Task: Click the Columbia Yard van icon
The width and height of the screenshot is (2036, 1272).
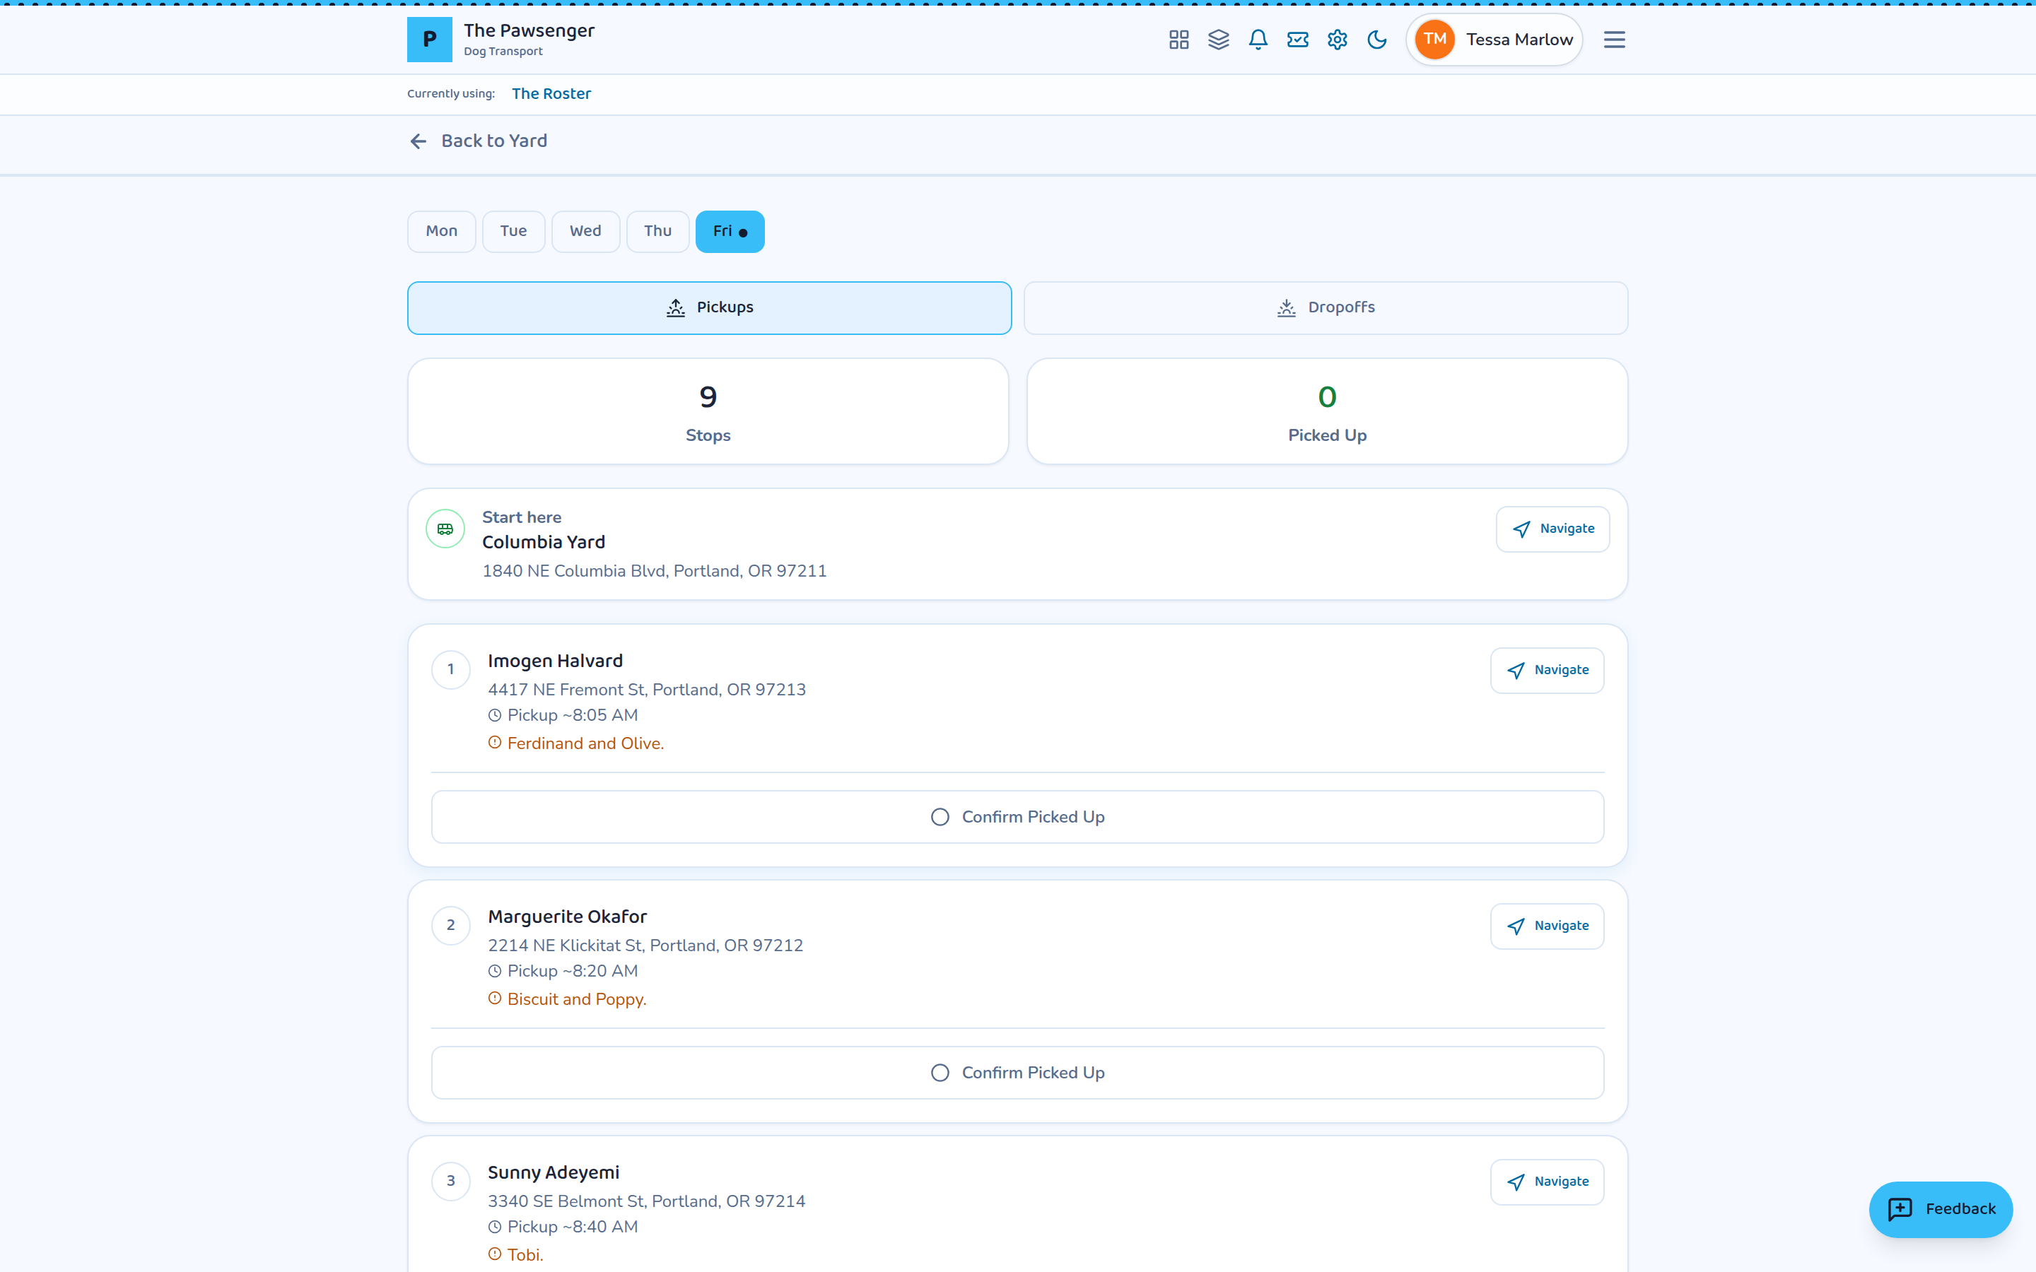Action: (445, 529)
